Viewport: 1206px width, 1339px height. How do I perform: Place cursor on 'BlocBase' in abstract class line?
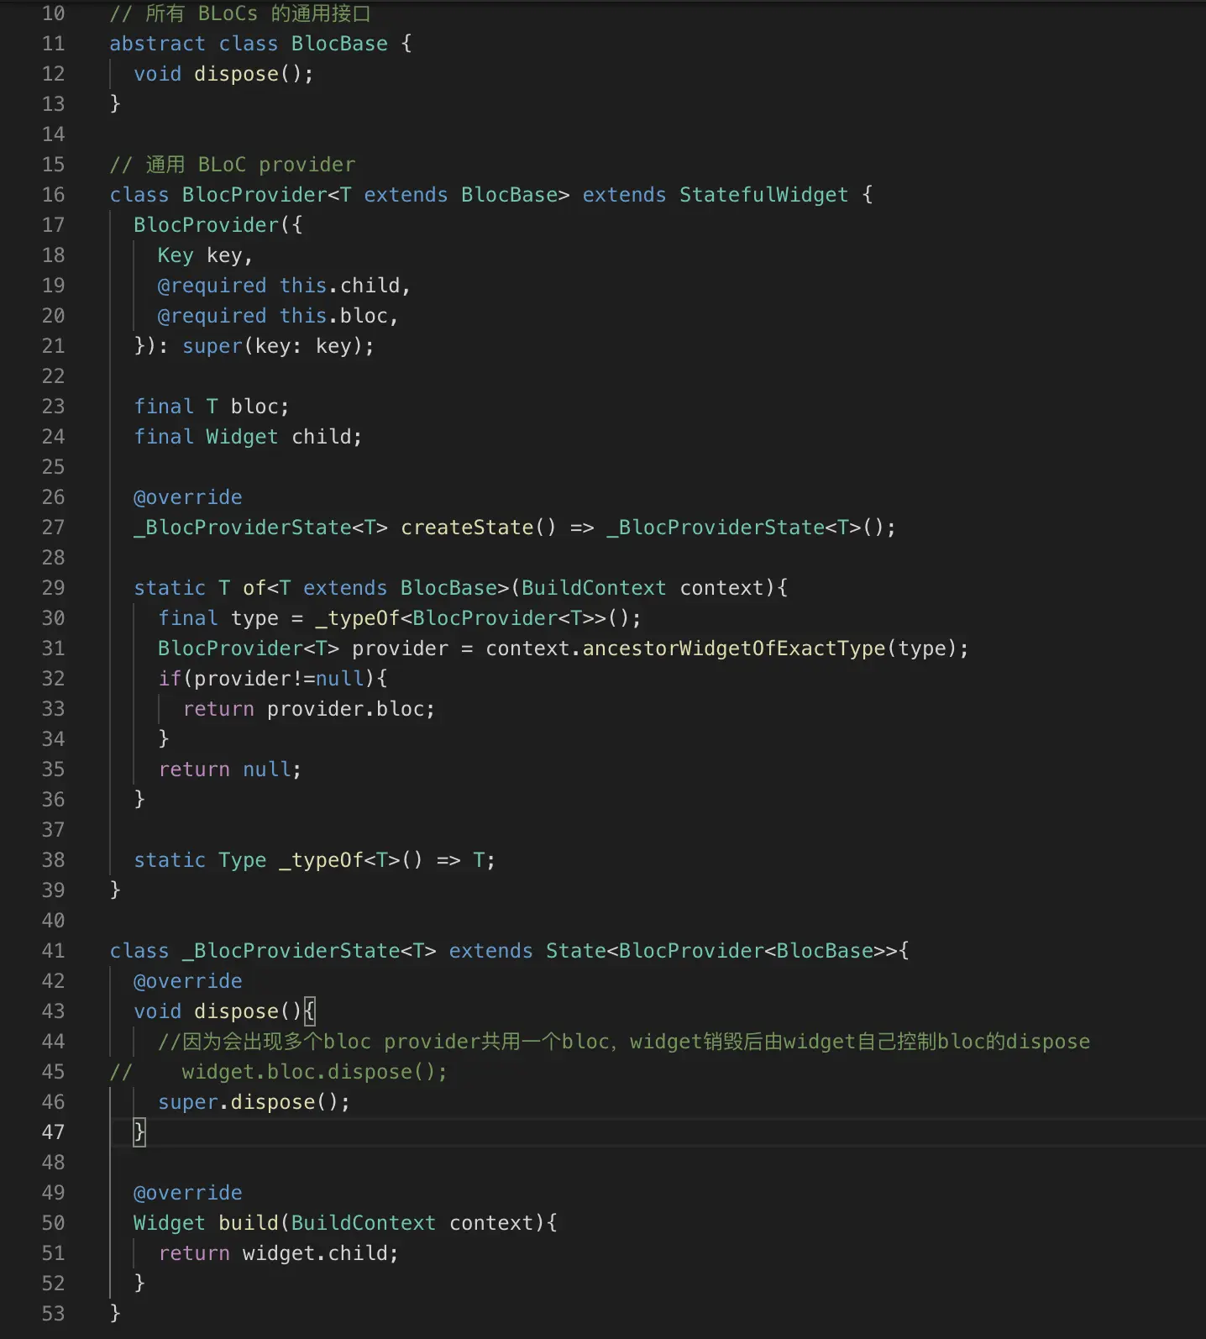pyautogui.click(x=339, y=44)
